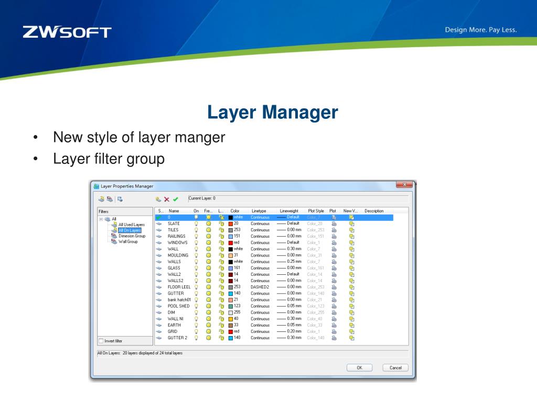Click the Cancel button
This screenshot has width=537, height=402.
point(395,367)
